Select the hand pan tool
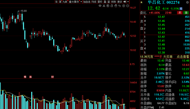 coord(116,6)
